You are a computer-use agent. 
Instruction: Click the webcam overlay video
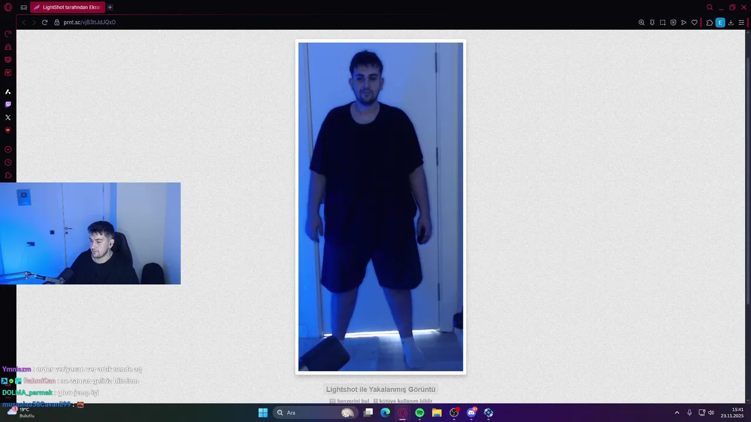point(90,233)
